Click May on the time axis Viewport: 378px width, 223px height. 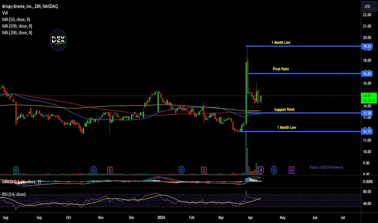click(283, 217)
